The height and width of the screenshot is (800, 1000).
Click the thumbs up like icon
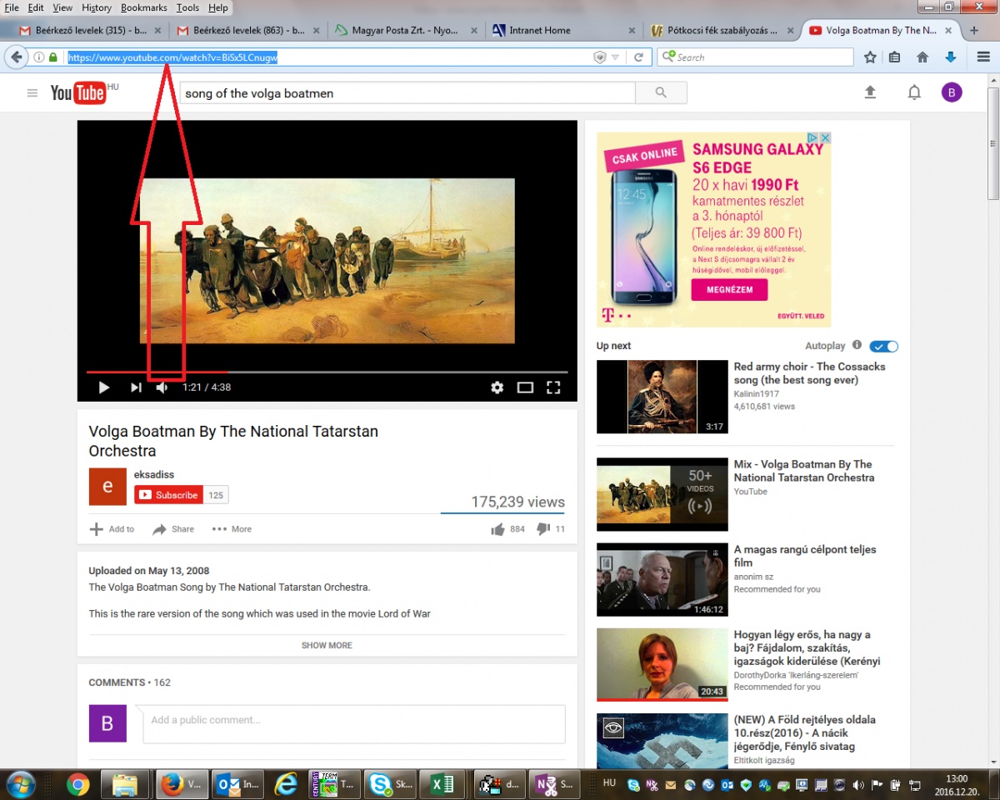tap(498, 529)
